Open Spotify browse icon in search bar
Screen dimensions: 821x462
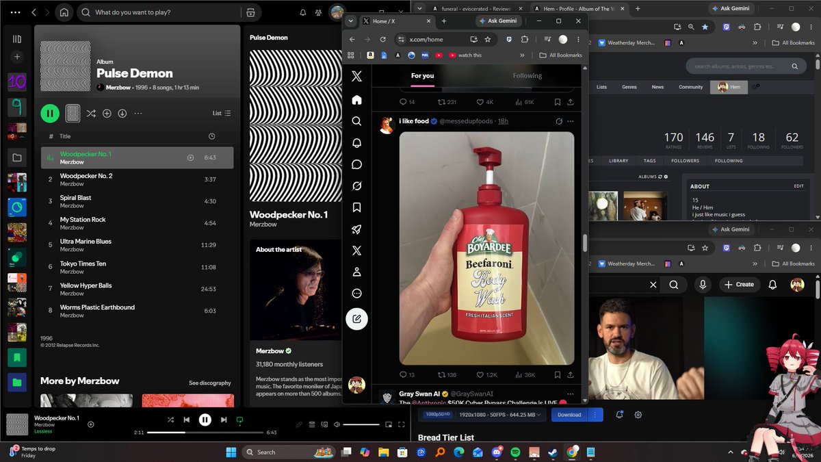pos(250,12)
